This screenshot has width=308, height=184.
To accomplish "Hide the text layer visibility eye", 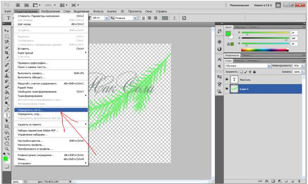I will 227,80.
